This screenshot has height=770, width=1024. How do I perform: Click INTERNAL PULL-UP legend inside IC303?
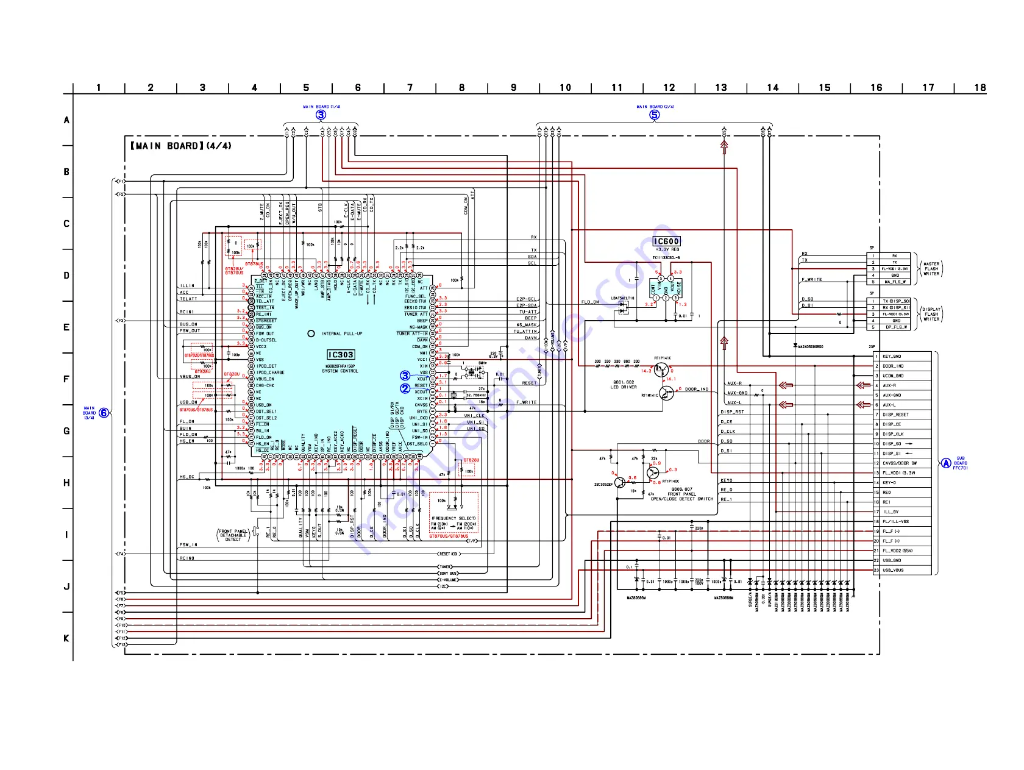pyautogui.click(x=341, y=334)
